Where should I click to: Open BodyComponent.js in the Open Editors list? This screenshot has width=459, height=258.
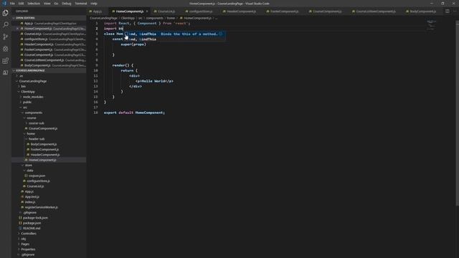[x=49, y=65]
